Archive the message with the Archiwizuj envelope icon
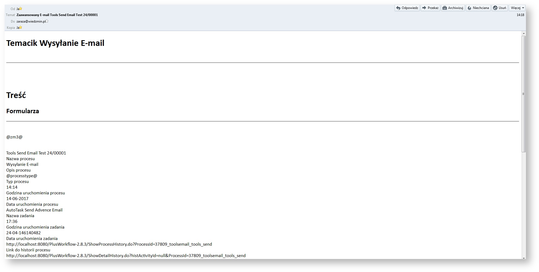The height and width of the screenshot is (272, 539). pyautogui.click(x=445, y=8)
